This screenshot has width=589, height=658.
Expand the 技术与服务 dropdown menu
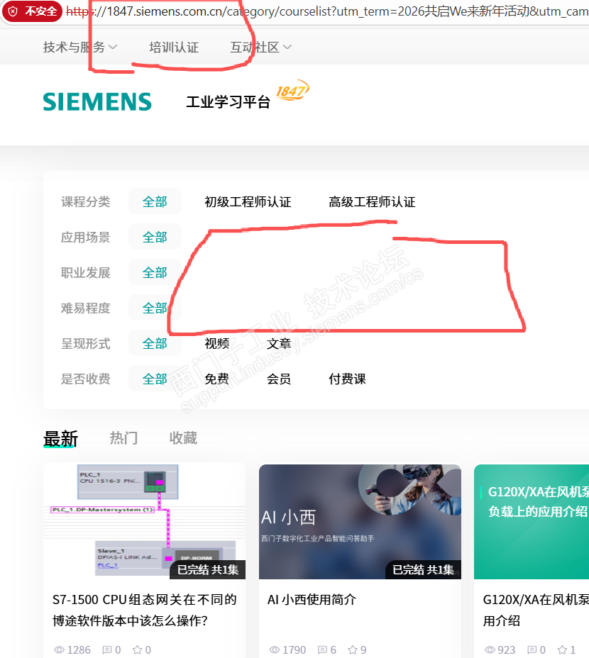click(79, 47)
